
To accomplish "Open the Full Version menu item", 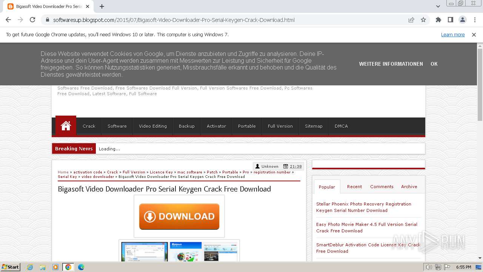I will [280, 126].
